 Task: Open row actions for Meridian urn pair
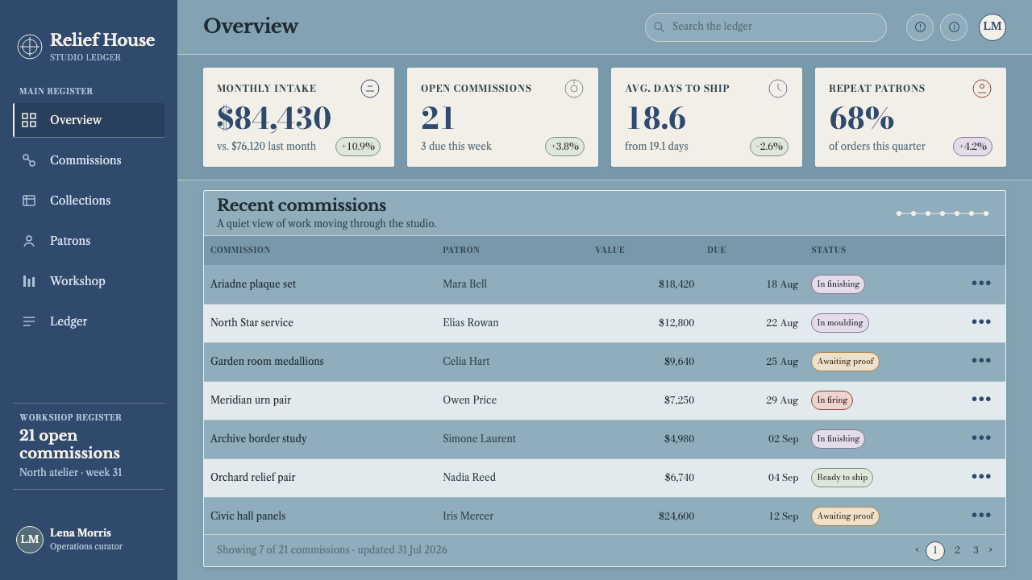tap(981, 400)
